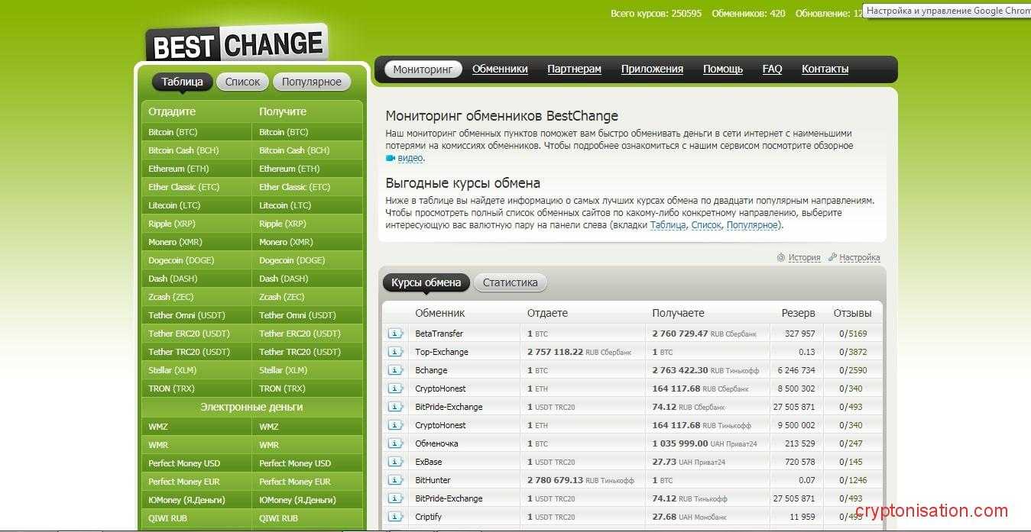Switch to the Список tab
This screenshot has height=532, width=1031.
pos(242,82)
